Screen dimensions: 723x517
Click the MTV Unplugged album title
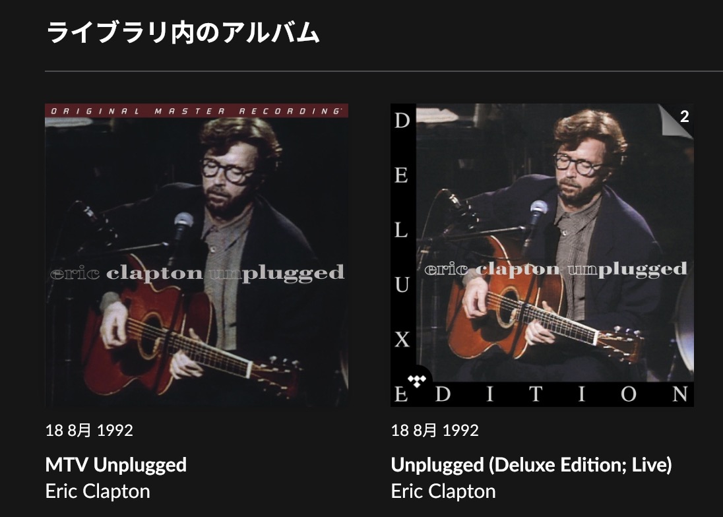click(115, 464)
